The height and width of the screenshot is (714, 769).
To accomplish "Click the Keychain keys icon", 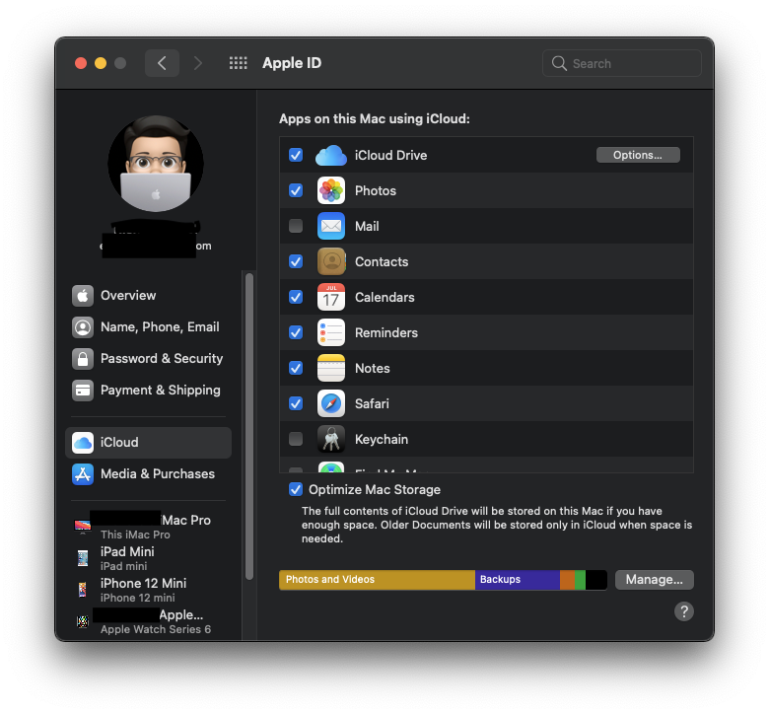I will [331, 439].
